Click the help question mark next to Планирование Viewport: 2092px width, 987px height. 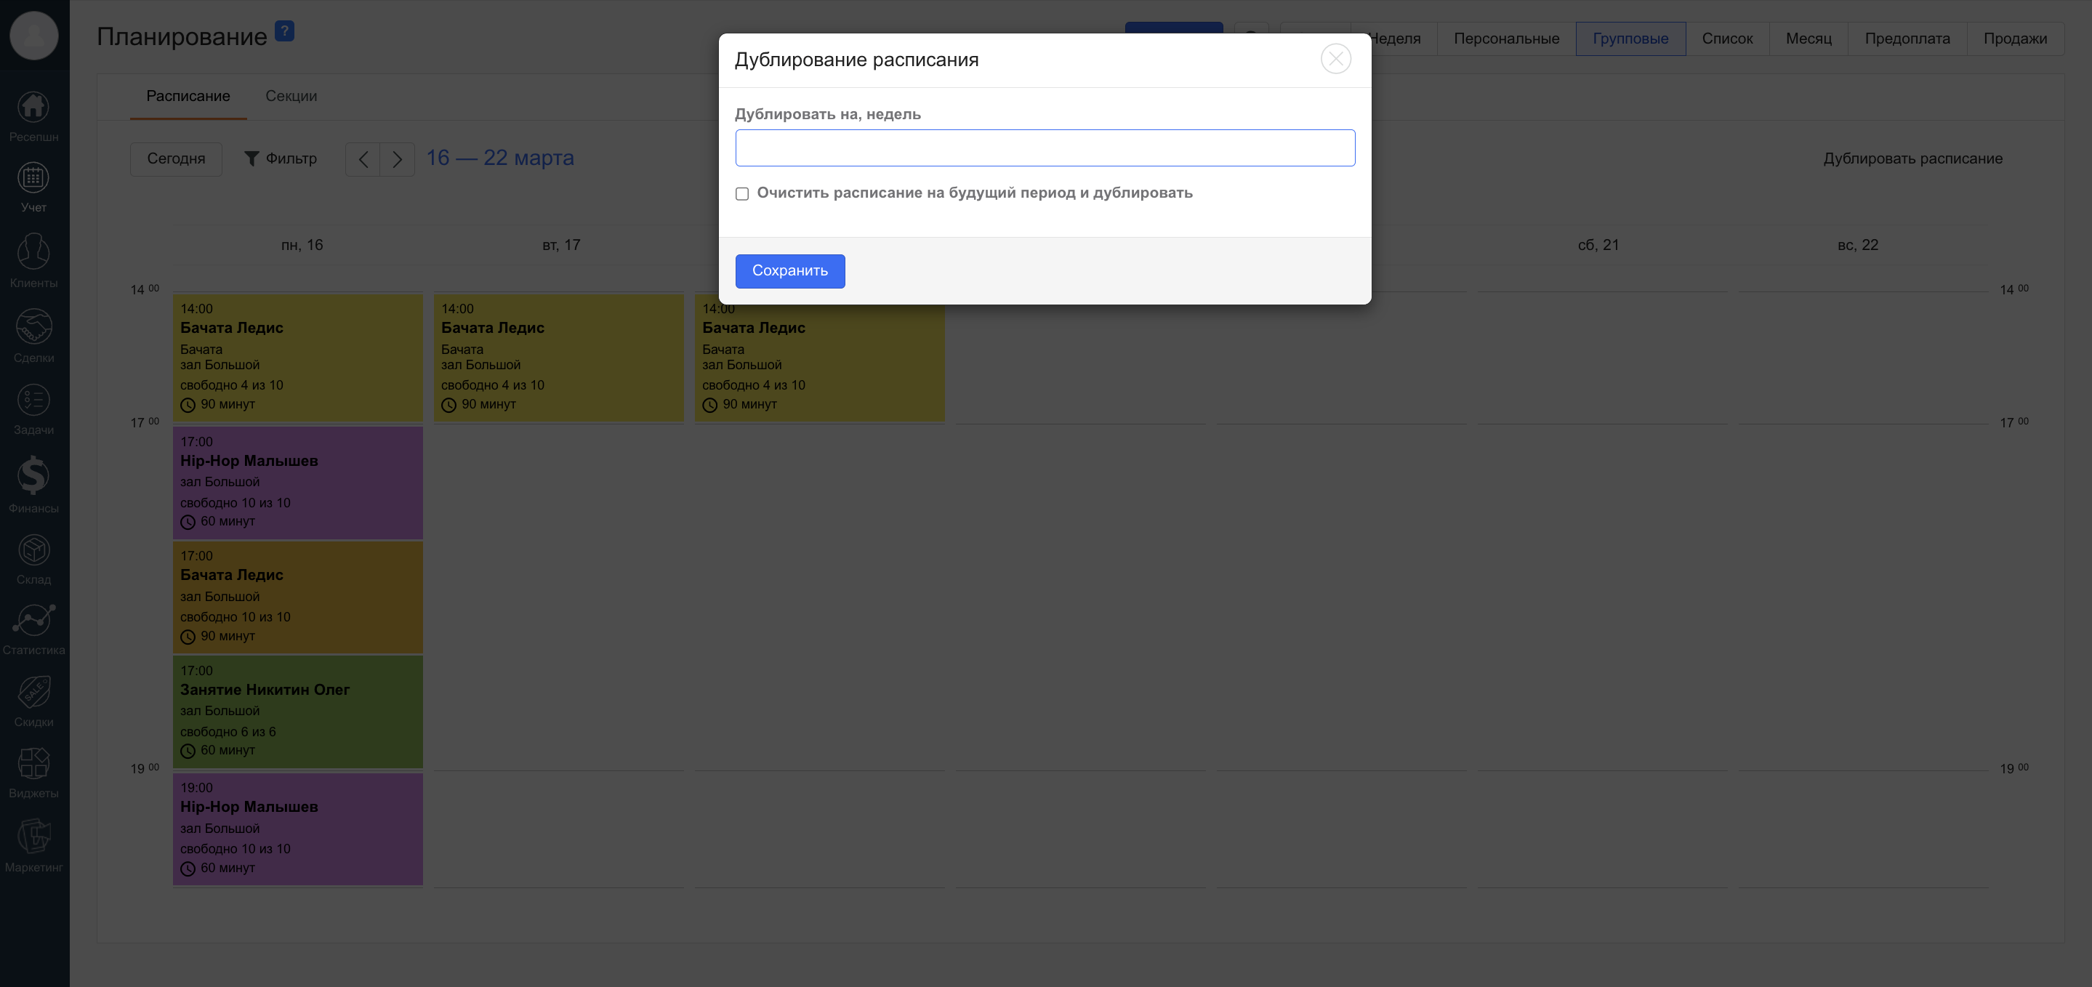(284, 32)
